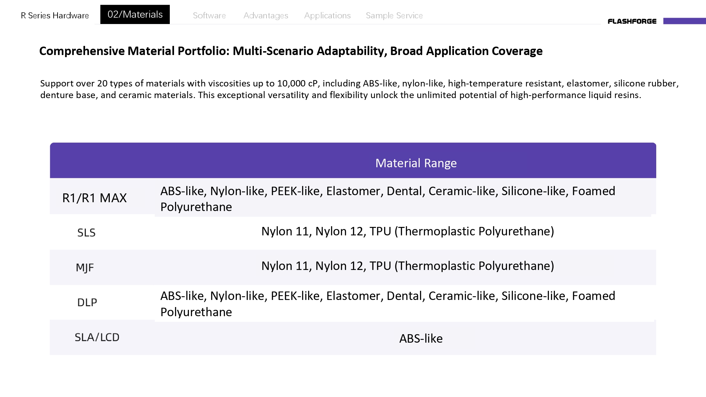Click the FLASHFORGE logo

pos(632,22)
